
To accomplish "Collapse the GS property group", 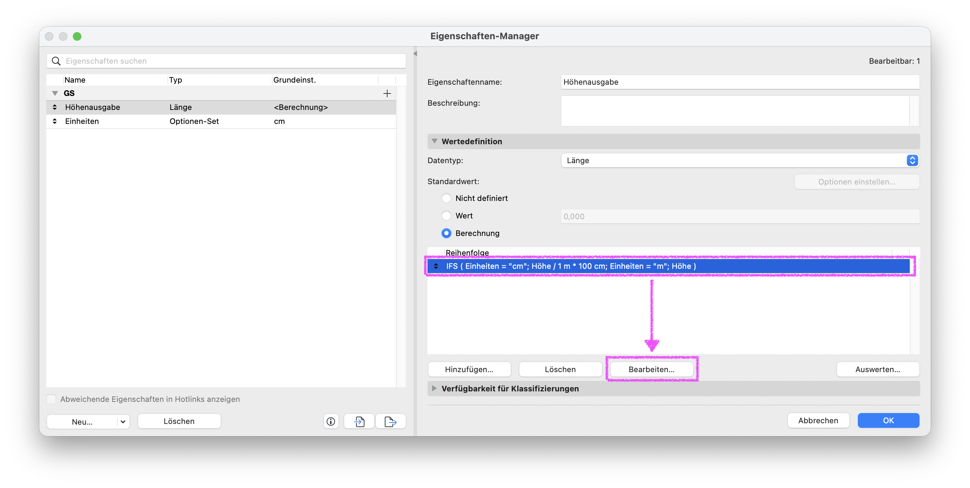I will (55, 93).
